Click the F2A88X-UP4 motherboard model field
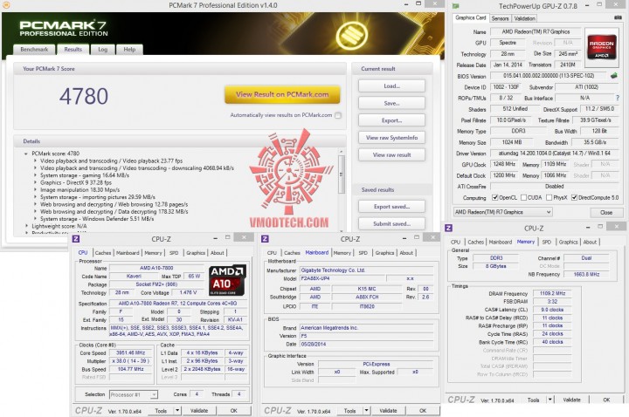The height and width of the screenshot is (417, 629). coord(342,278)
